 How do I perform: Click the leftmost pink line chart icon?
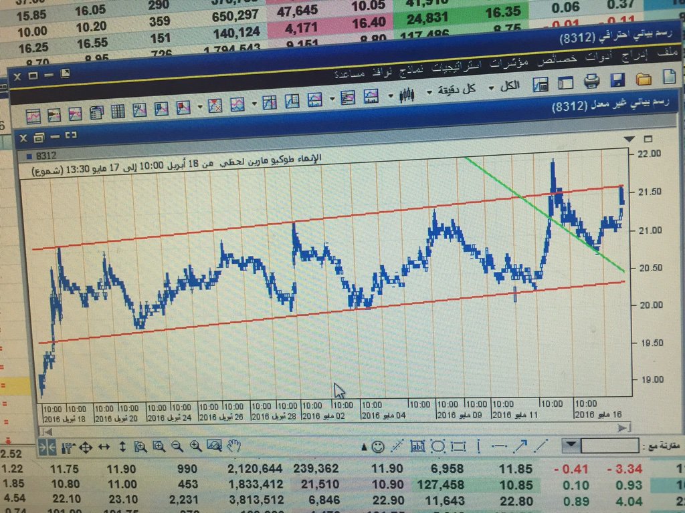click(x=33, y=116)
